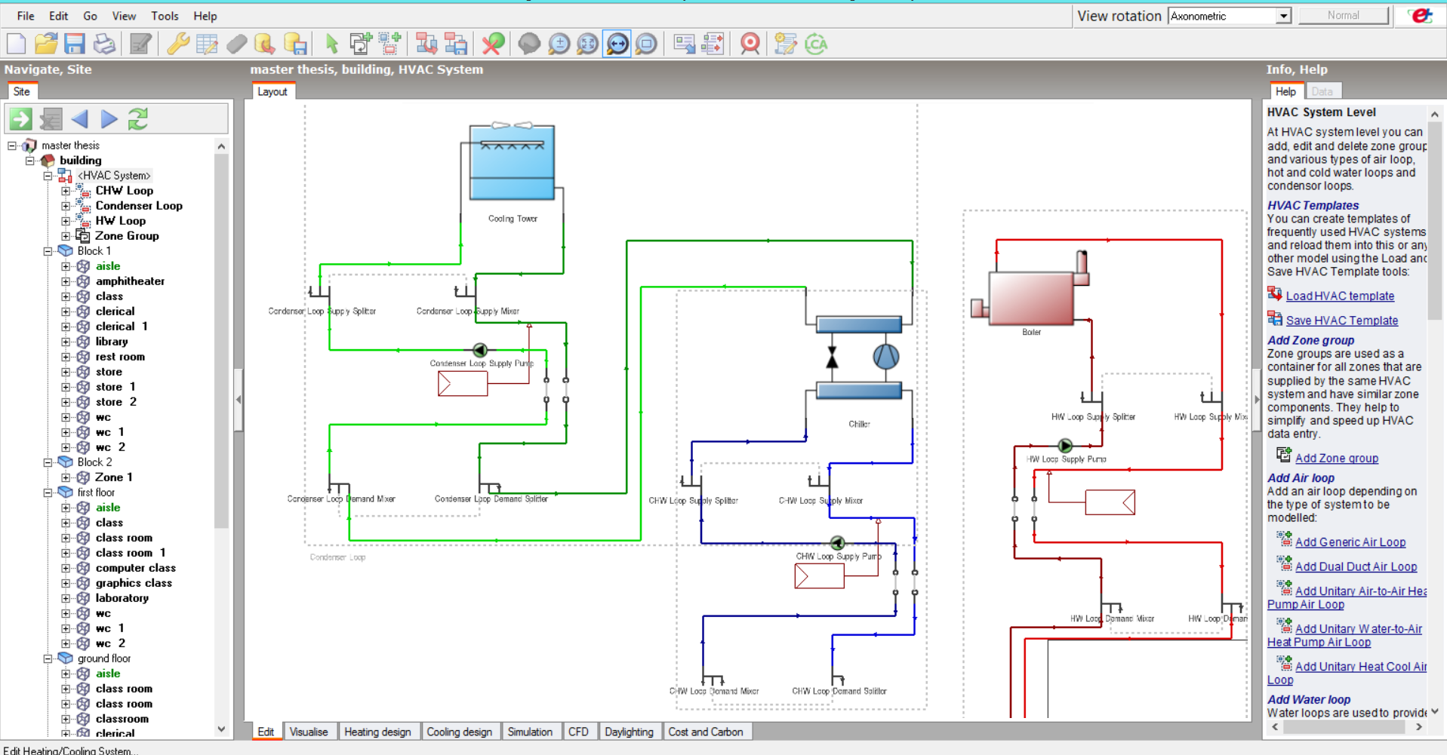Click the Save file toolbar icon
Image resolution: width=1447 pixels, height=755 pixels.
pos(75,44)
